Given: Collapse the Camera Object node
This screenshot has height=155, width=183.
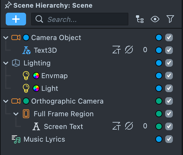Looking at the screenshot, I should click(x=6, y=38).
